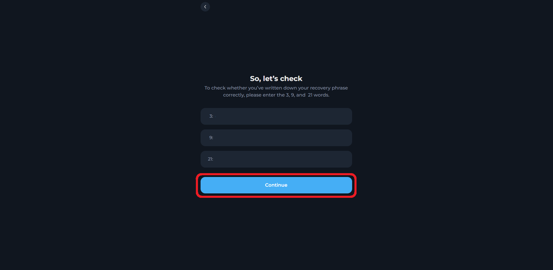Submit the word check with Continue
The width and height of the screenshot is (553, 270).
point(276,185)
